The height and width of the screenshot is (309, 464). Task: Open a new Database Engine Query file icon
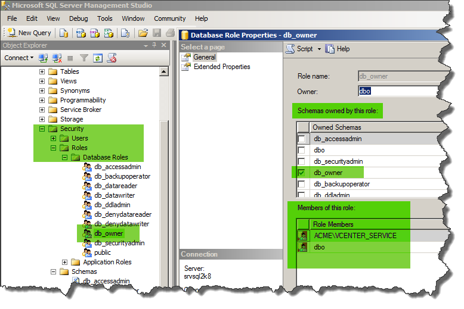(64, 33)
